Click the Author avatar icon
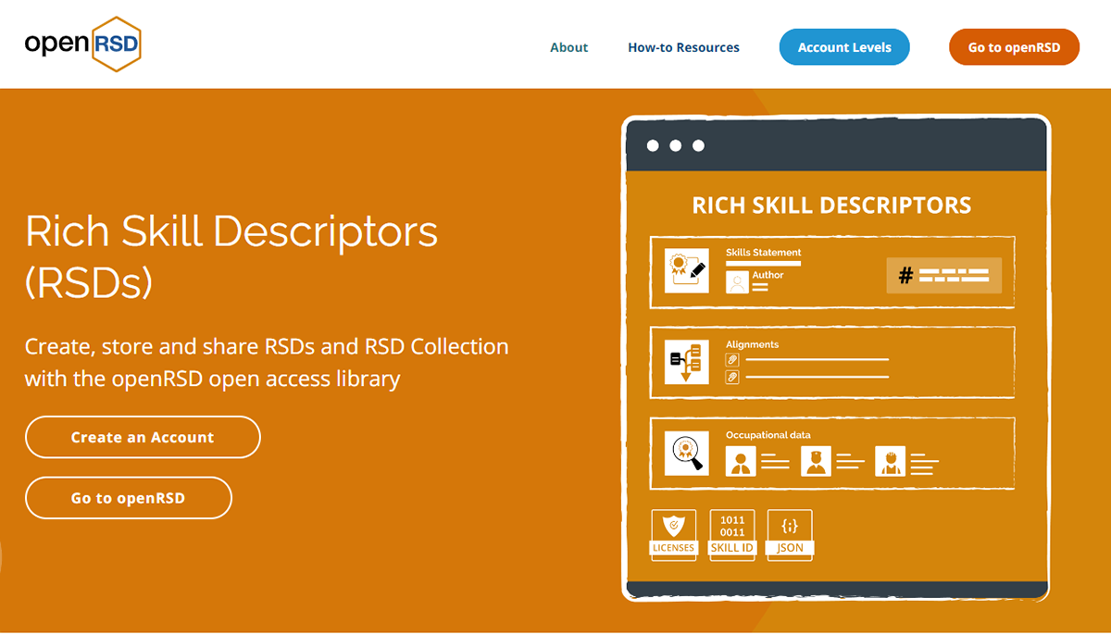This screenshot has width=1111, height=635. click(737, 282)
